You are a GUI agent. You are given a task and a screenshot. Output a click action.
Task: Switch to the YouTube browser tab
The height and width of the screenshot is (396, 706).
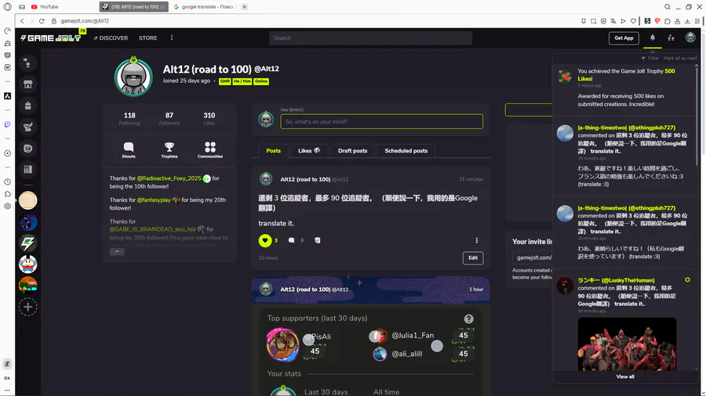click(45, 7)
